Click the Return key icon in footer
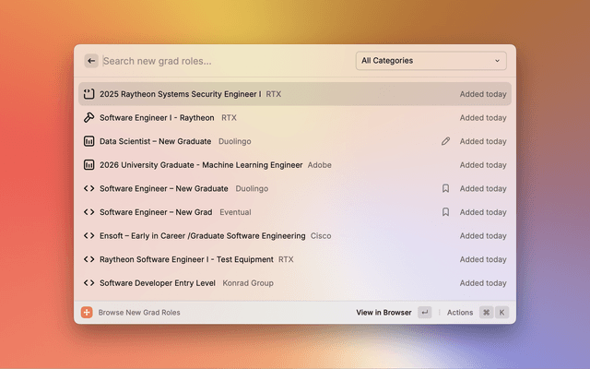590x369 pixels. (424, 312)
